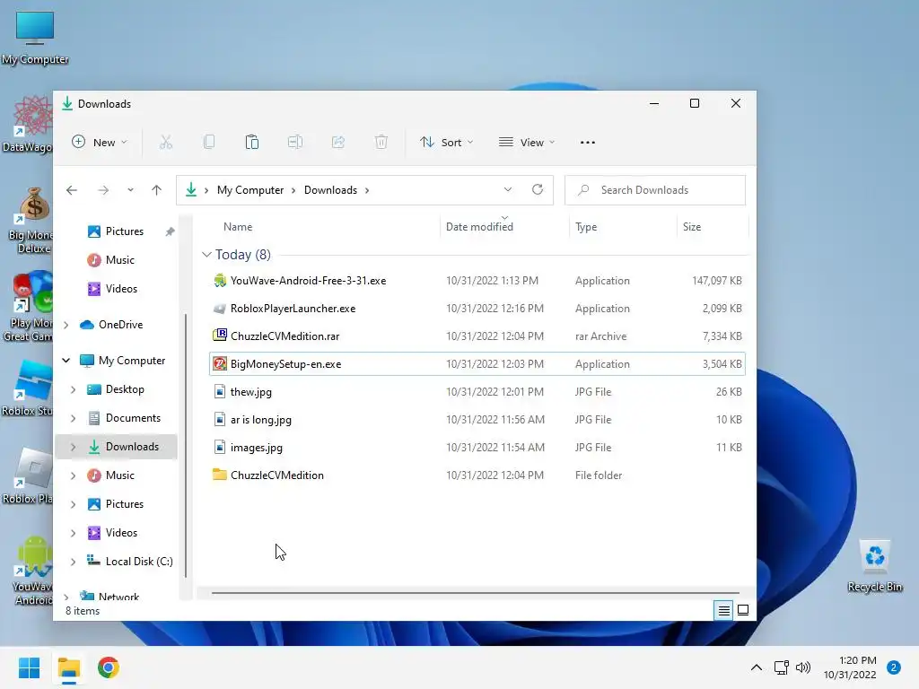The image size is (919, 689).
Task: Open the notification badge showing 2
Action: pos(894,667)
